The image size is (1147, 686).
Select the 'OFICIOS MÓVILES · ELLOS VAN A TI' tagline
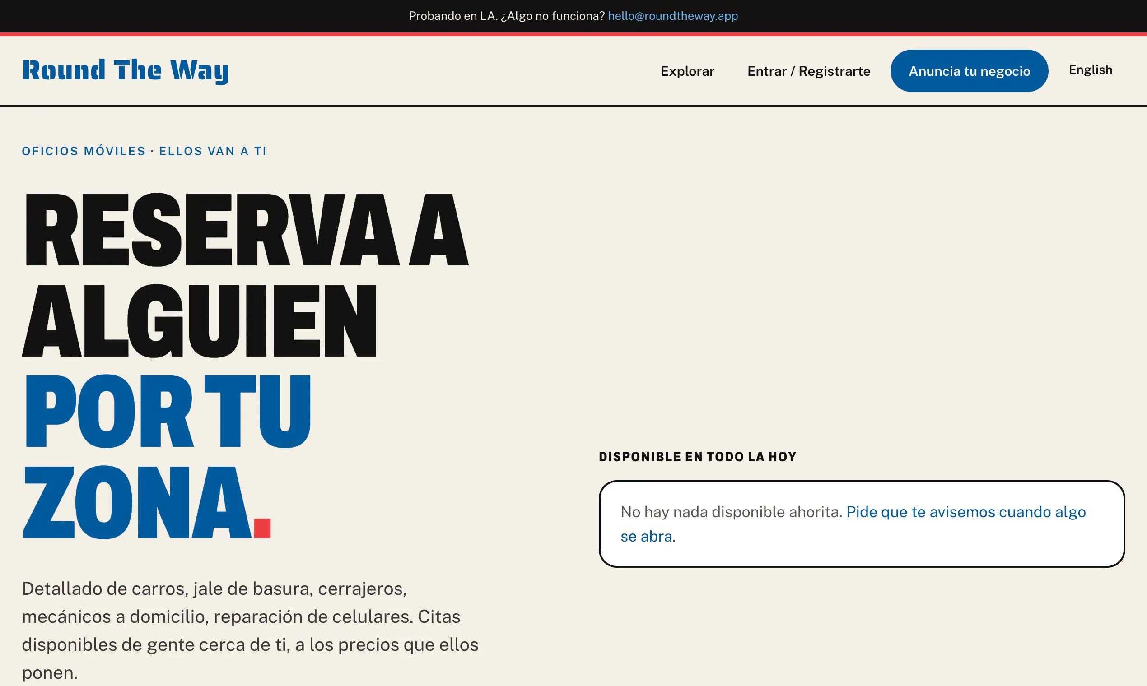(144, 151)
